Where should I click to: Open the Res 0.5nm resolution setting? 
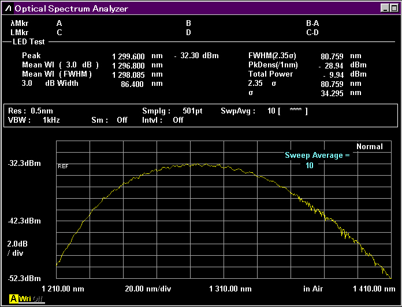tap(27, 111)
